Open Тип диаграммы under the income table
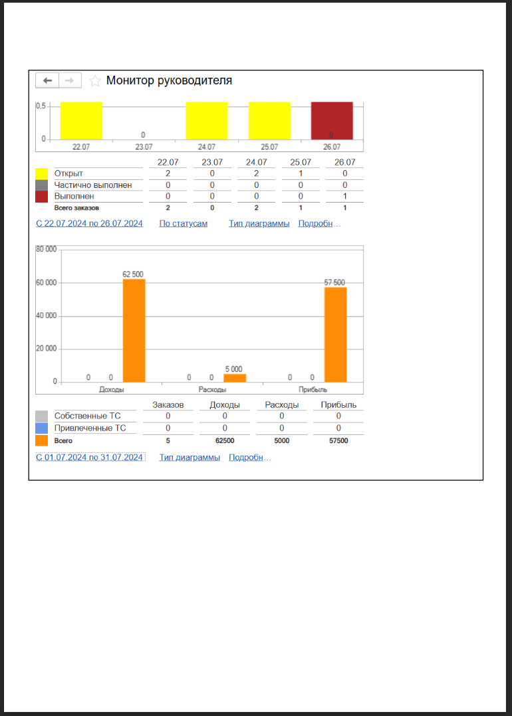The width and height of the screenshot is (512, 716). point(190,457)
